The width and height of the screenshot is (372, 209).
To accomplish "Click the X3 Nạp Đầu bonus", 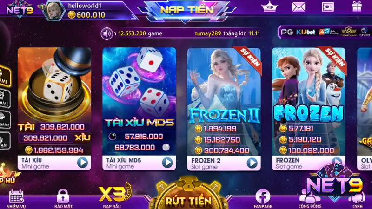I will 115,196.
